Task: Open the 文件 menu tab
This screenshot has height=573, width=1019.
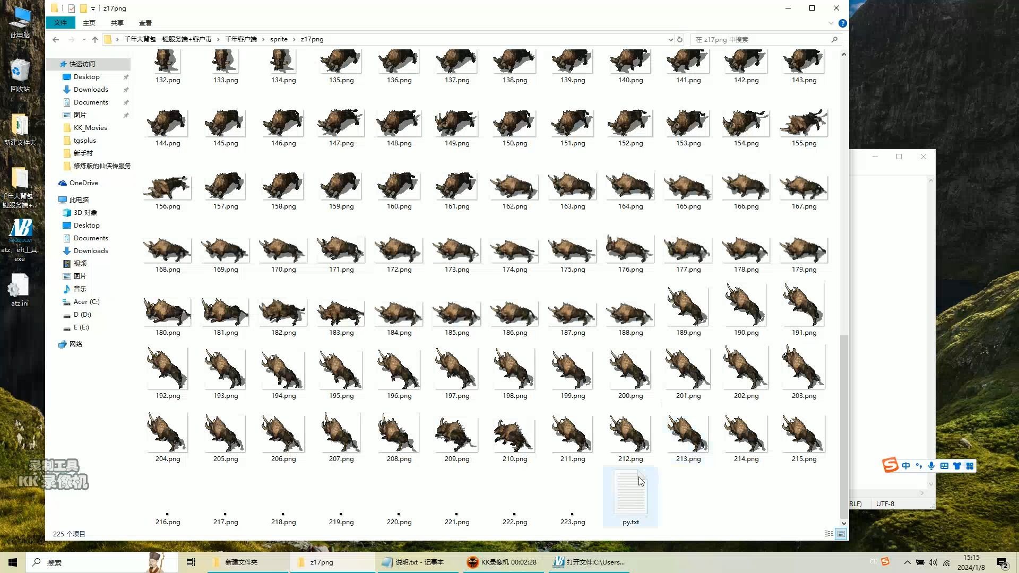Action: pos(61,23)
